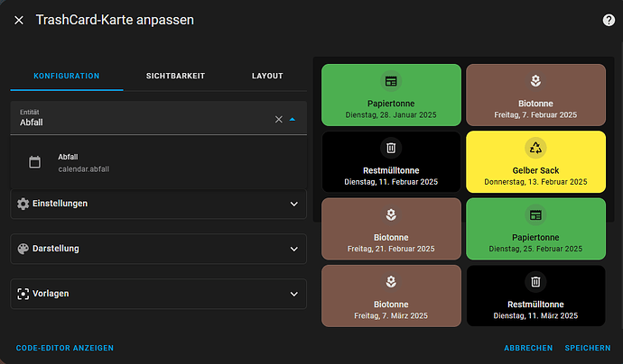Viewport: 623px width, 364px height.
Task: Open the help question mark icon
Action: tap(609, 20)
